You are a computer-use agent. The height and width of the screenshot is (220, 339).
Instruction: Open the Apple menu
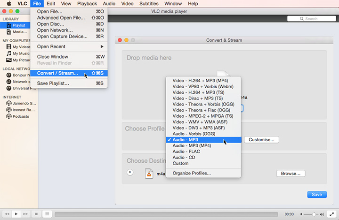pyautogui.click(x=9, y=3)
